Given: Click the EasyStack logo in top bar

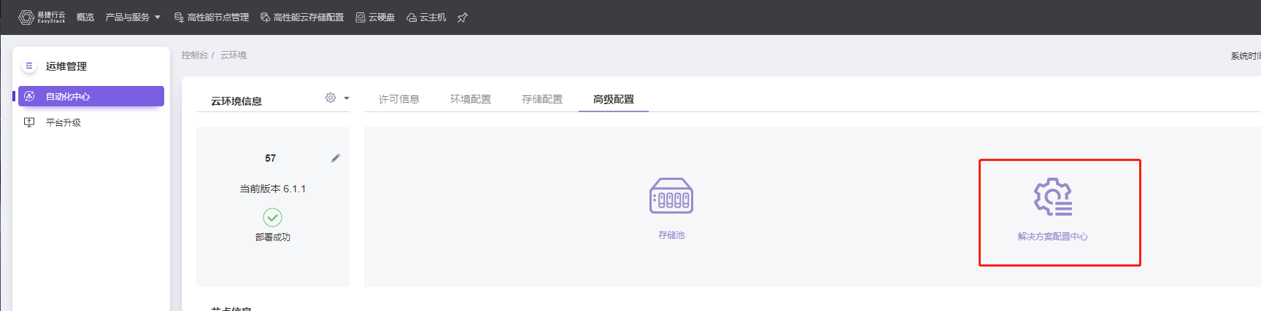Looking at the screenshot, I should (42, 17).
